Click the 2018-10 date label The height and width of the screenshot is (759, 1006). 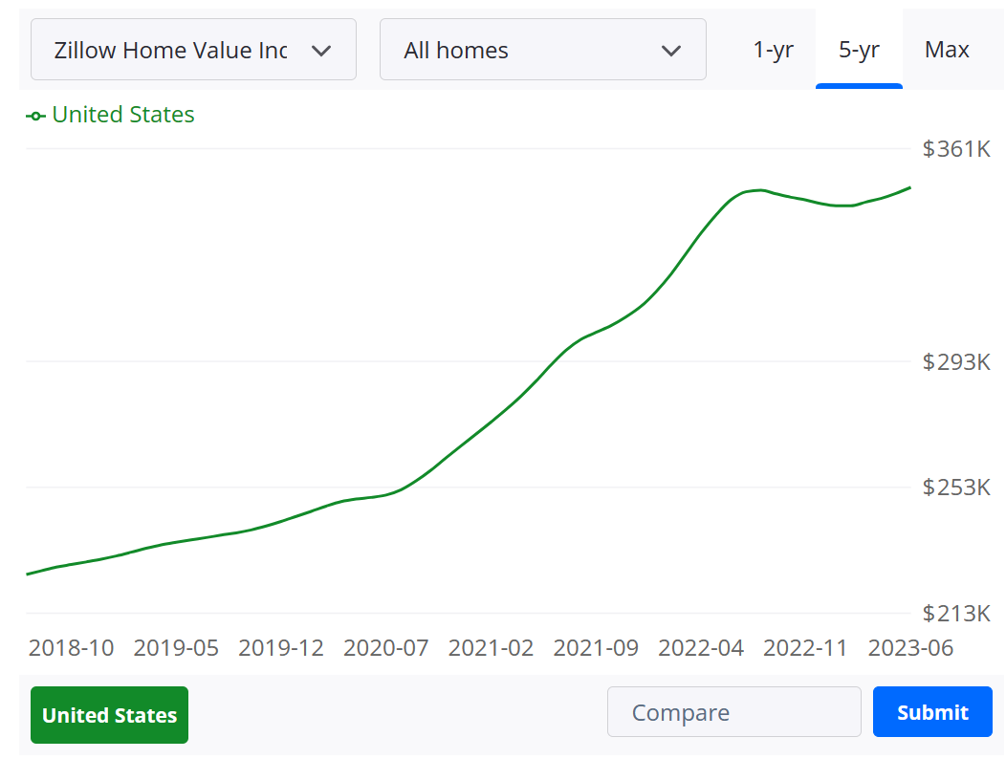coord(71,648)
